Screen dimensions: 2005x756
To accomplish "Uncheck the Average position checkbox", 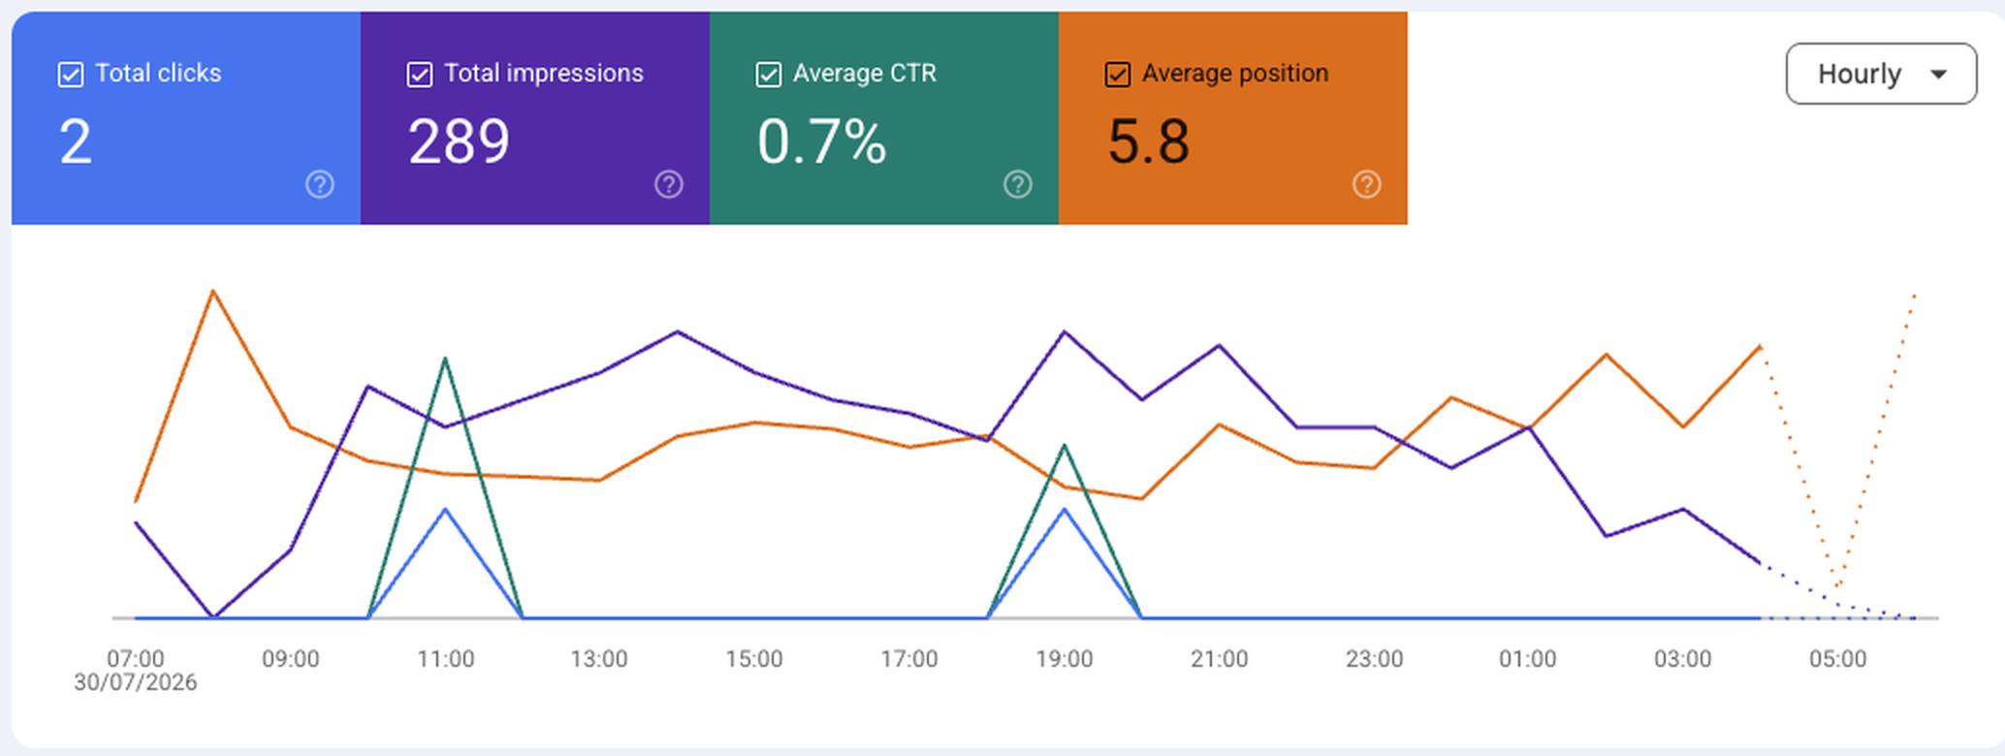I will [1118, 75].
